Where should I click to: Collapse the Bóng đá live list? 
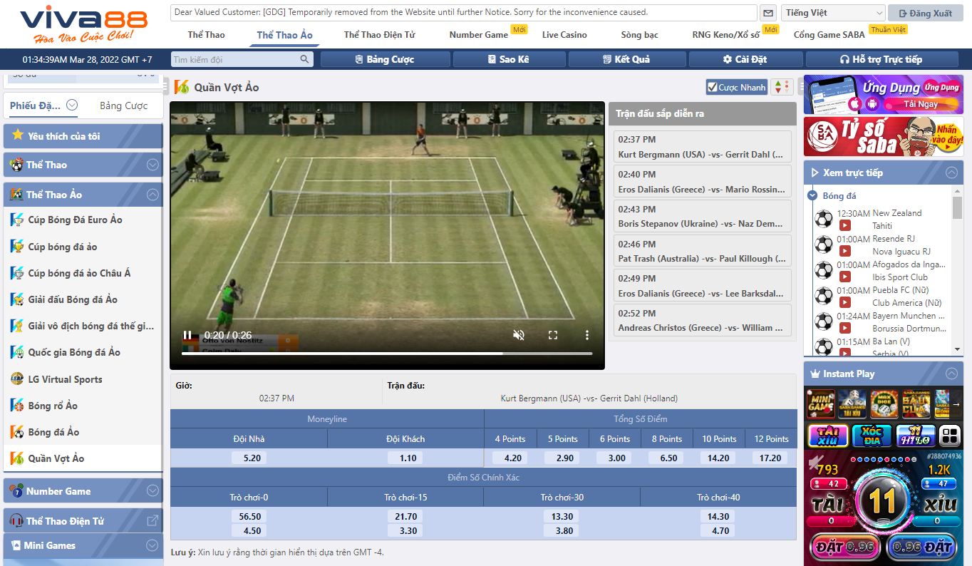click(x=812, y=195)
